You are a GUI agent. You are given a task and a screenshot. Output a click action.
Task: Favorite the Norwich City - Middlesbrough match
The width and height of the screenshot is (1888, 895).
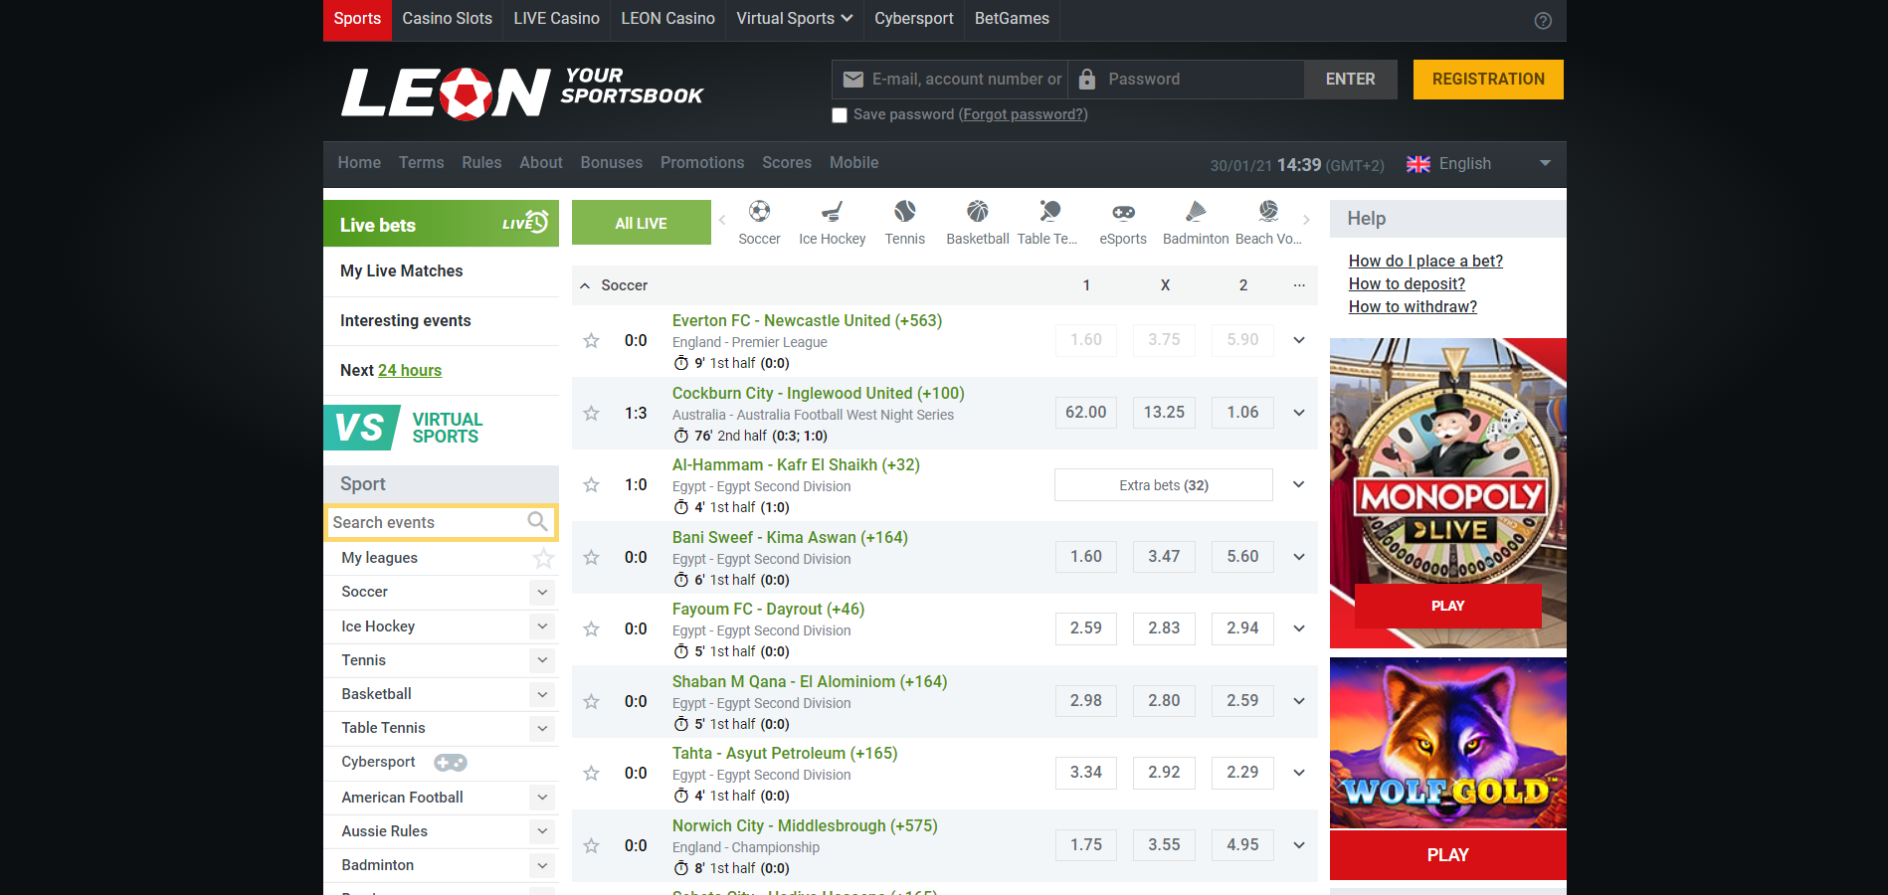point(591,845)
